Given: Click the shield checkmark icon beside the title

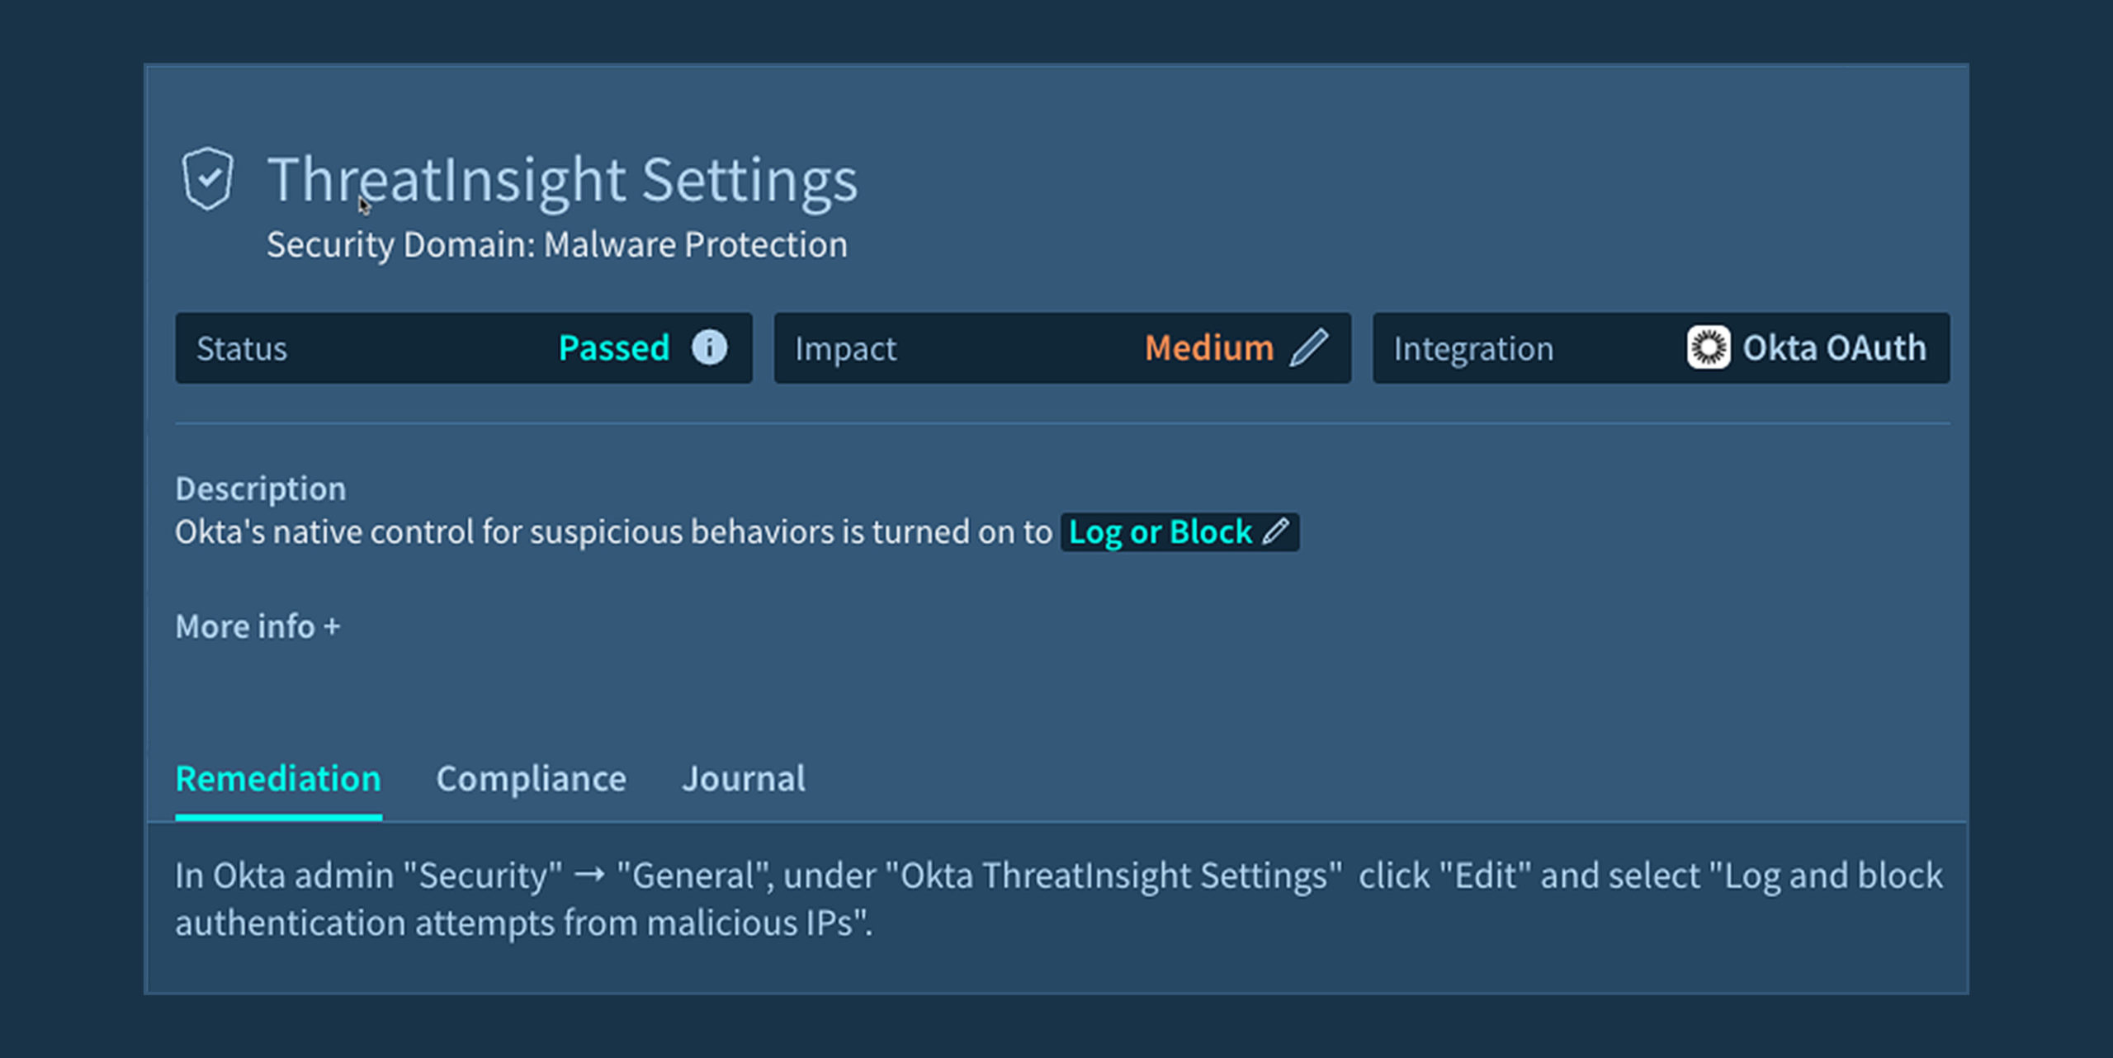Looking at the screenshot, I should click(x=207, y=178).
